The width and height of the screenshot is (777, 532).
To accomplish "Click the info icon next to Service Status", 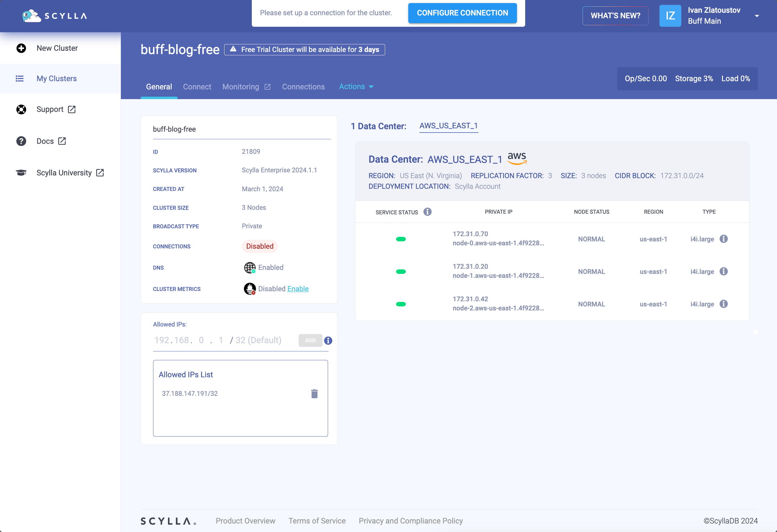I will 427,212.
